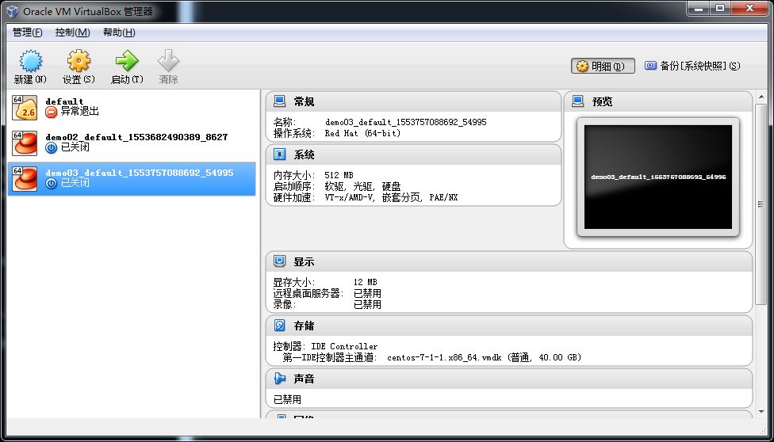The image size is (774, 442).
Task: Open the 存储 (Storage) section header
Action: 509,326
